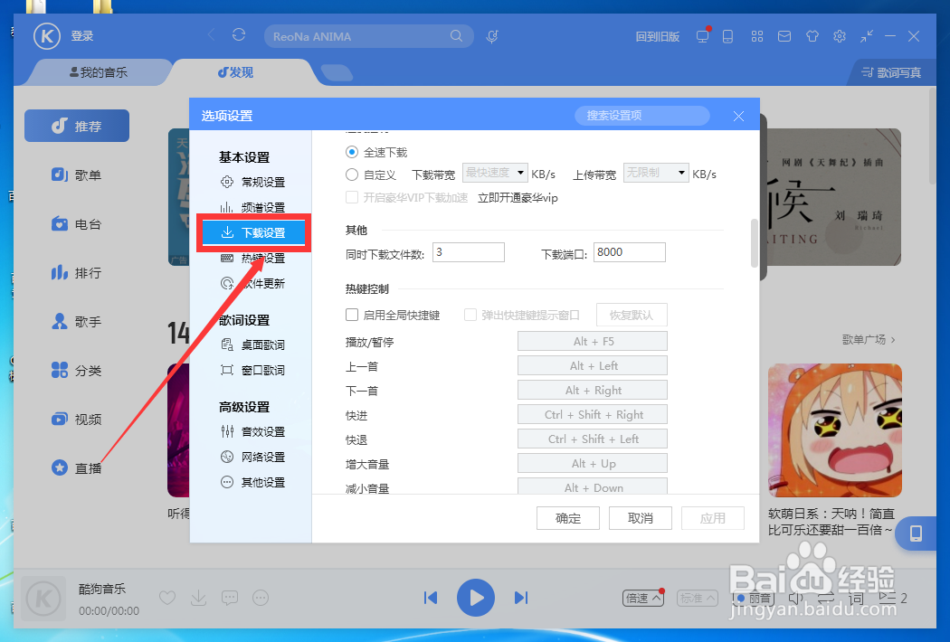
Task: Open the 直播 section
Action: click(x=76, y=468)
